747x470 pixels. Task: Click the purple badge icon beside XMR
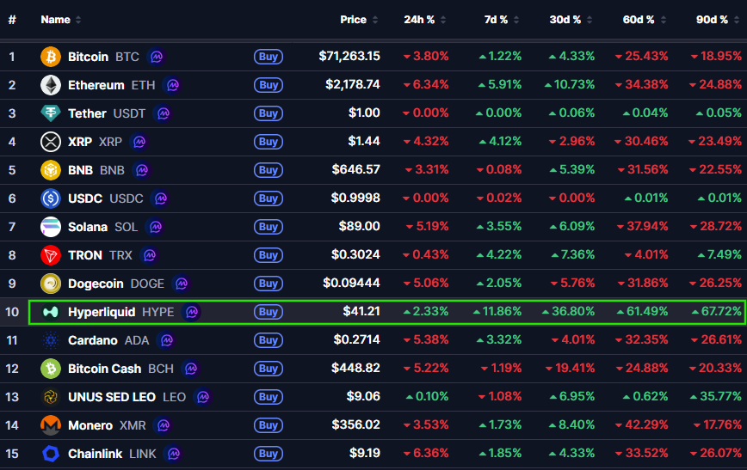pyautogui.click(x=164, y=425)
